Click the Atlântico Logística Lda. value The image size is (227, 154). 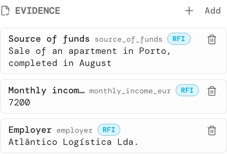[x=73, y=142]
